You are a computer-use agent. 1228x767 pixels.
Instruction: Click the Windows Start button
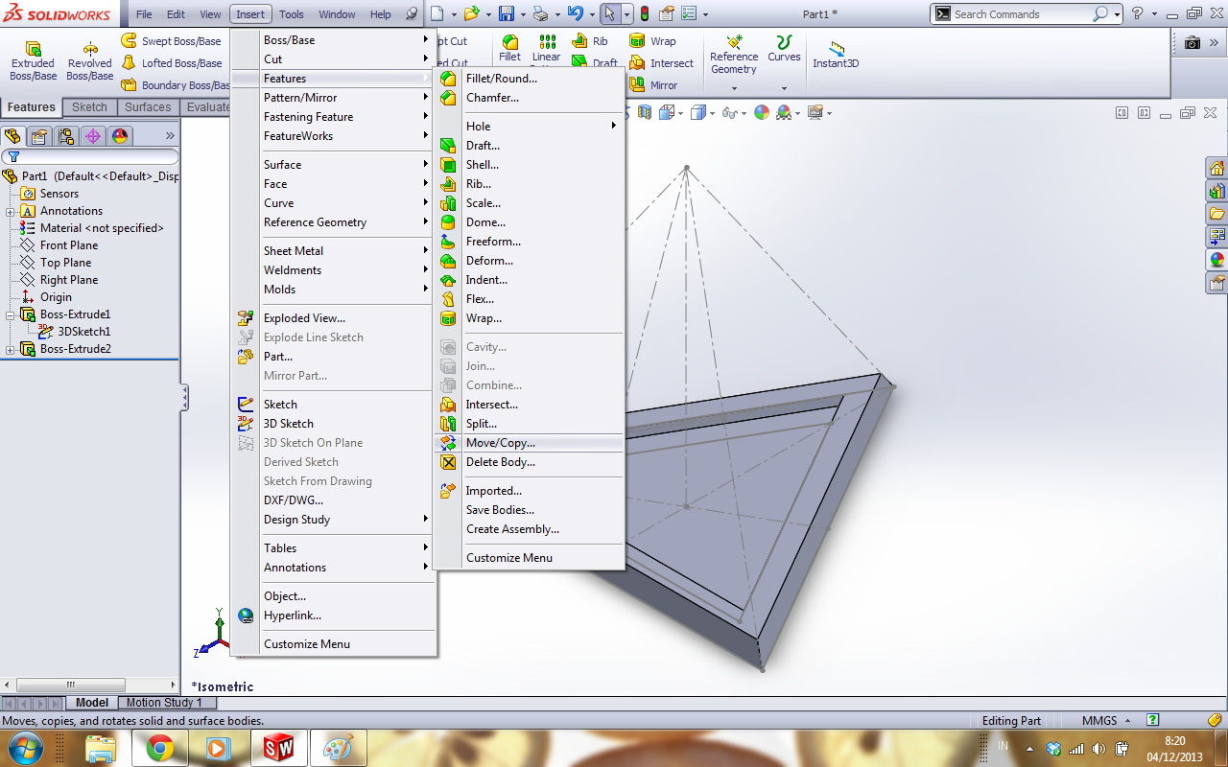pos(25,746)
